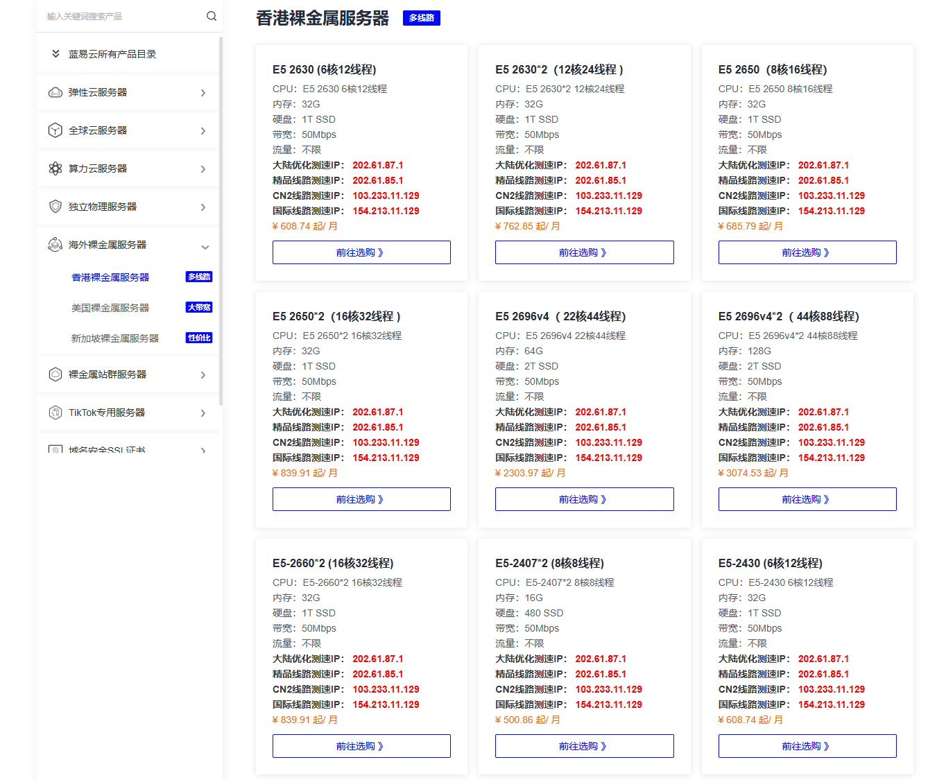Image resolution: width=946 pixels, height=780 pixels.
Task: Open the 弹性云服务器 menu label
Action: click(x=98, y=92)
